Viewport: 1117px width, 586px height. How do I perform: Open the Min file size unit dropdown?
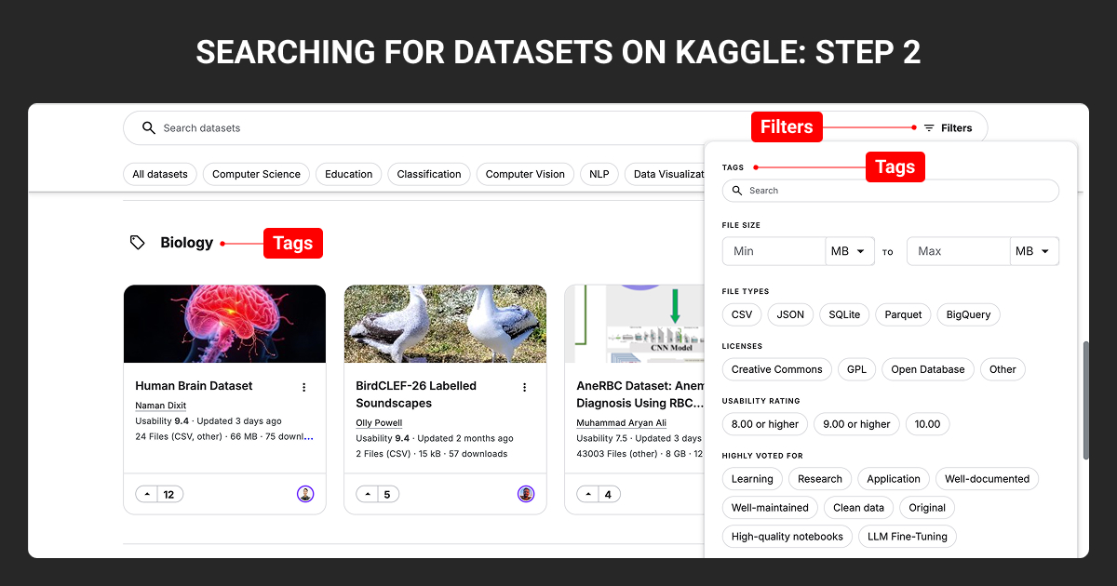(849, 251)
